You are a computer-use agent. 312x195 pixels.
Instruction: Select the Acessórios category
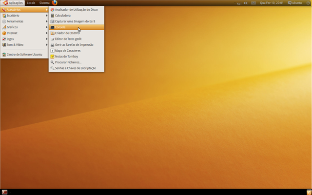coord(24,10)
